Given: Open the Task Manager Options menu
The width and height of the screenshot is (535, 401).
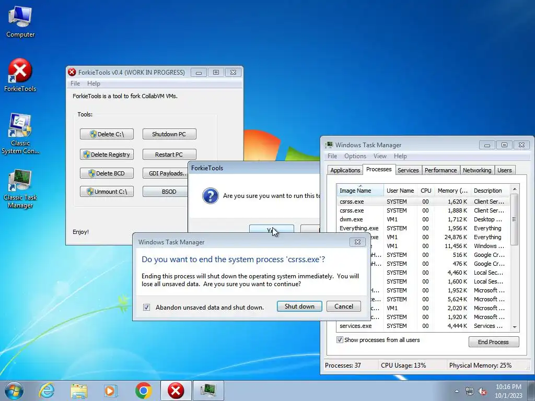Looking at the screenshot, I should 355,156.
